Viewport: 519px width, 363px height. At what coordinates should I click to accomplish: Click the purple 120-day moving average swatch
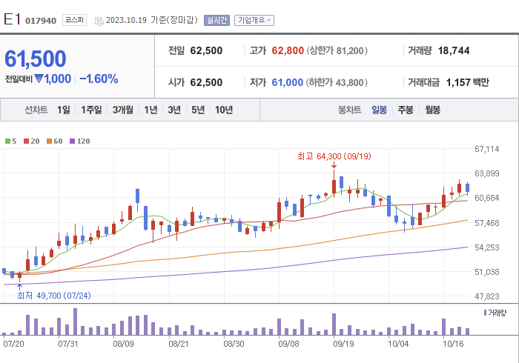point(72,141)
